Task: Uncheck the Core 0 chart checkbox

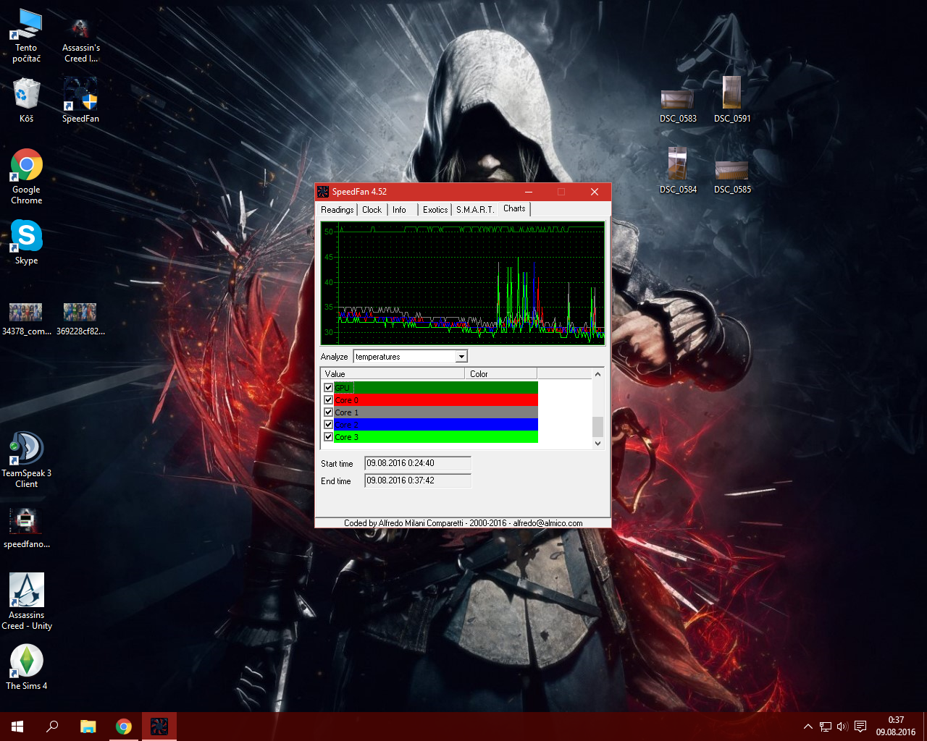Action: click(328, 400)
